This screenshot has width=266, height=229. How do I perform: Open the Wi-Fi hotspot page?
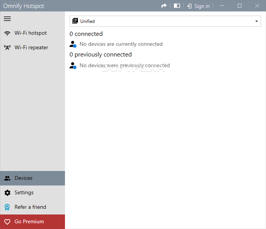[32, 33]
